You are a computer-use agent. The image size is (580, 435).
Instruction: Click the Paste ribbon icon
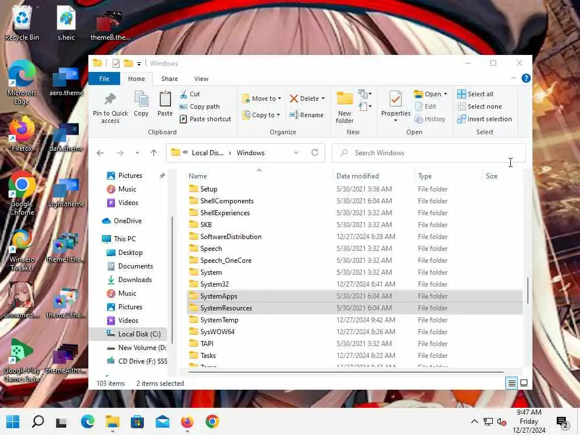pyautogui.click(x=165, y=99)
